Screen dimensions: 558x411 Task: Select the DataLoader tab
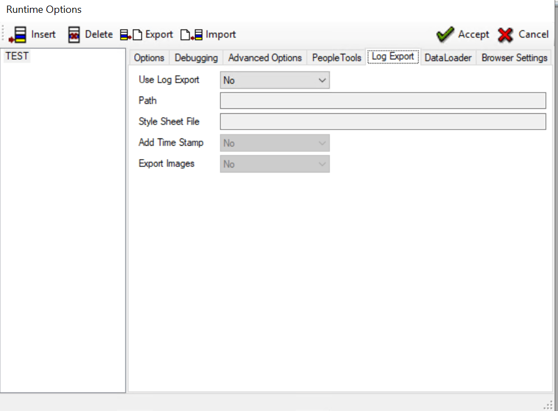[448, 57]
